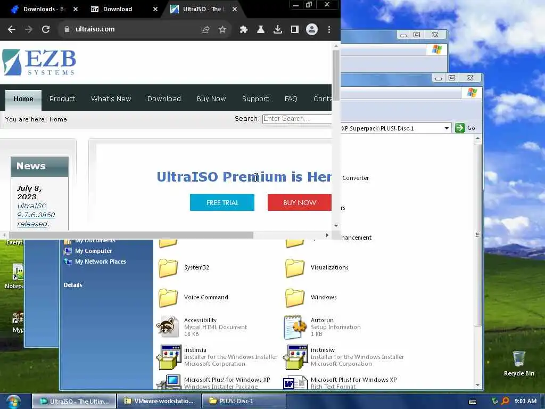Click the EZB Systems logo
The image size is (545, 409).
39,62
